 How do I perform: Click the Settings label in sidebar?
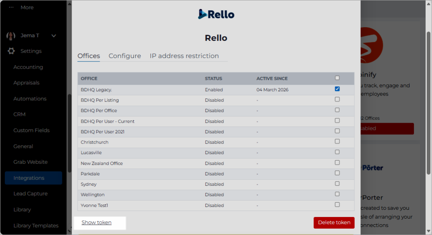31,51
